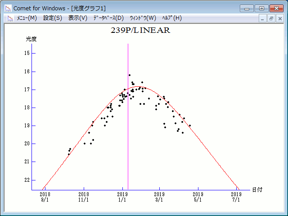The width and height of the screenshot is (288, 216).
Task: Click the magenta perihelion date line
Action: tap(128, 117)
